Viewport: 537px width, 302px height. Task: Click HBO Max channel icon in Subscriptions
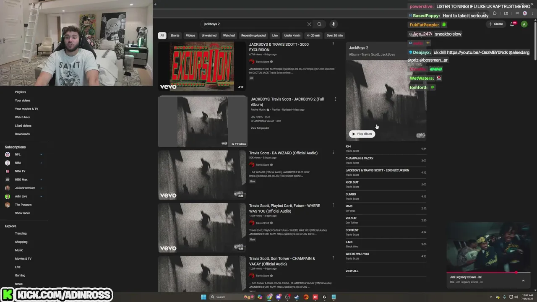point(8,180)
